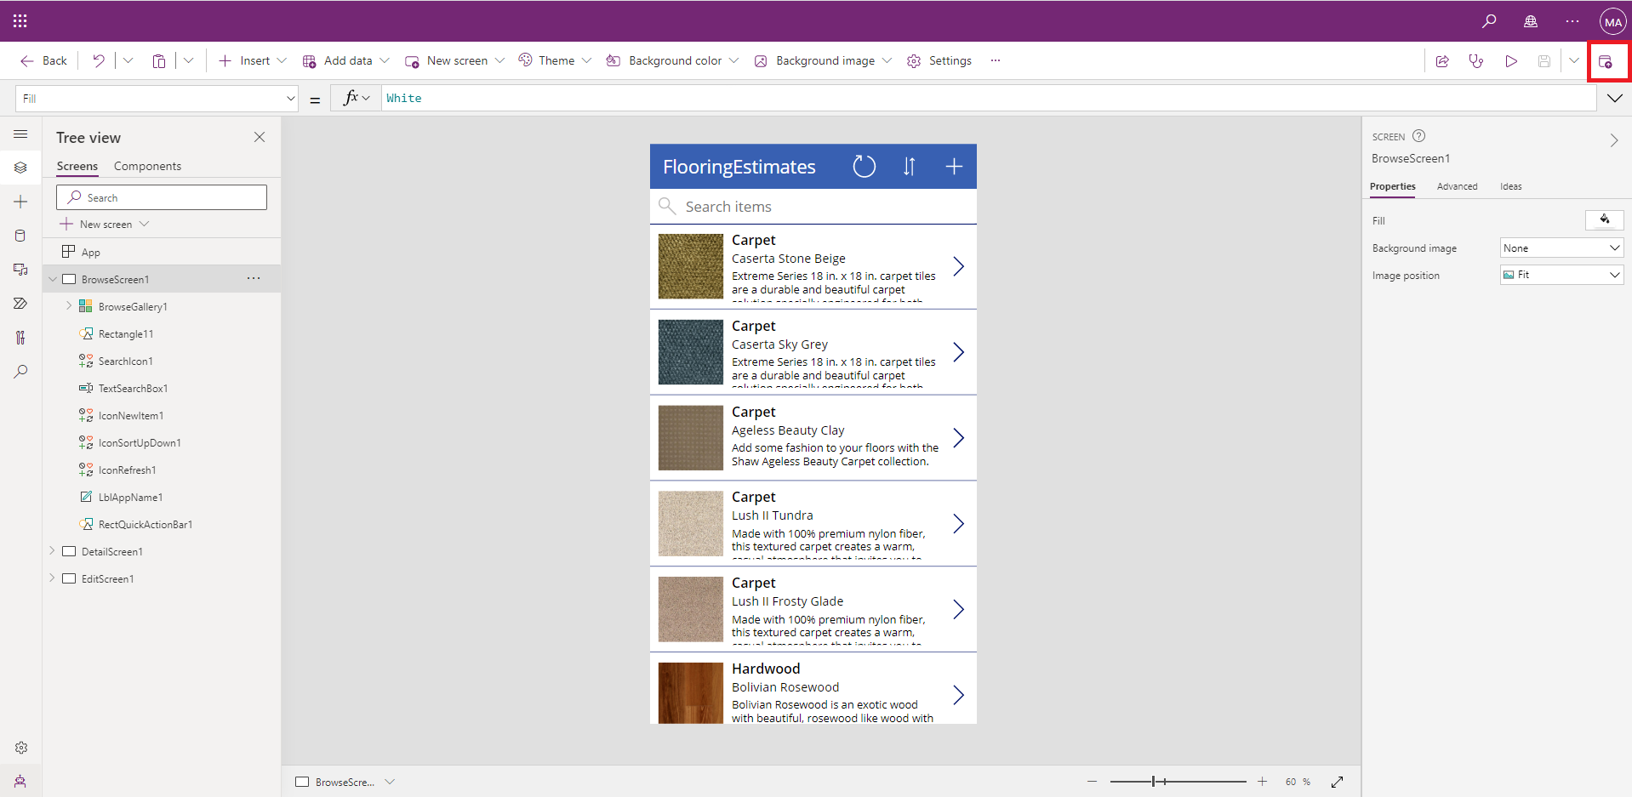Click the Share app icon
Screen dimensions: 1632x797
[x=1442, y=61]
